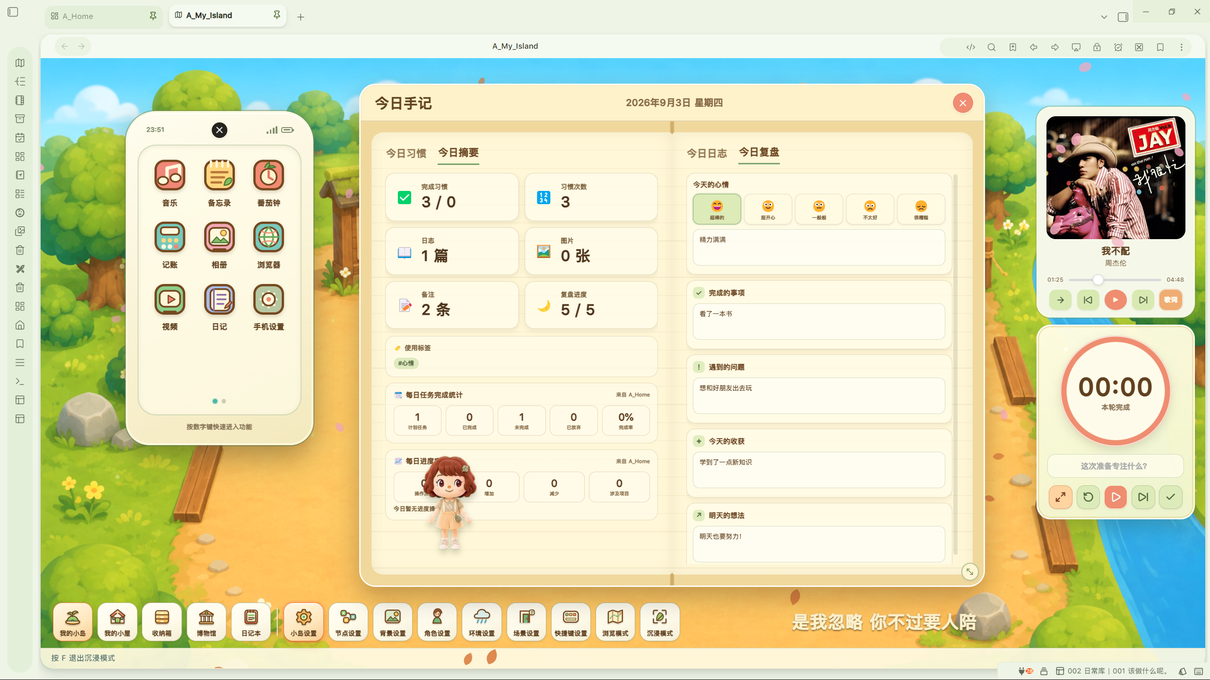The height and width of the screenshot is (680, 1210).
Task: Skip to previous song
Action: pyautogui.click(x=1088, y=300)
